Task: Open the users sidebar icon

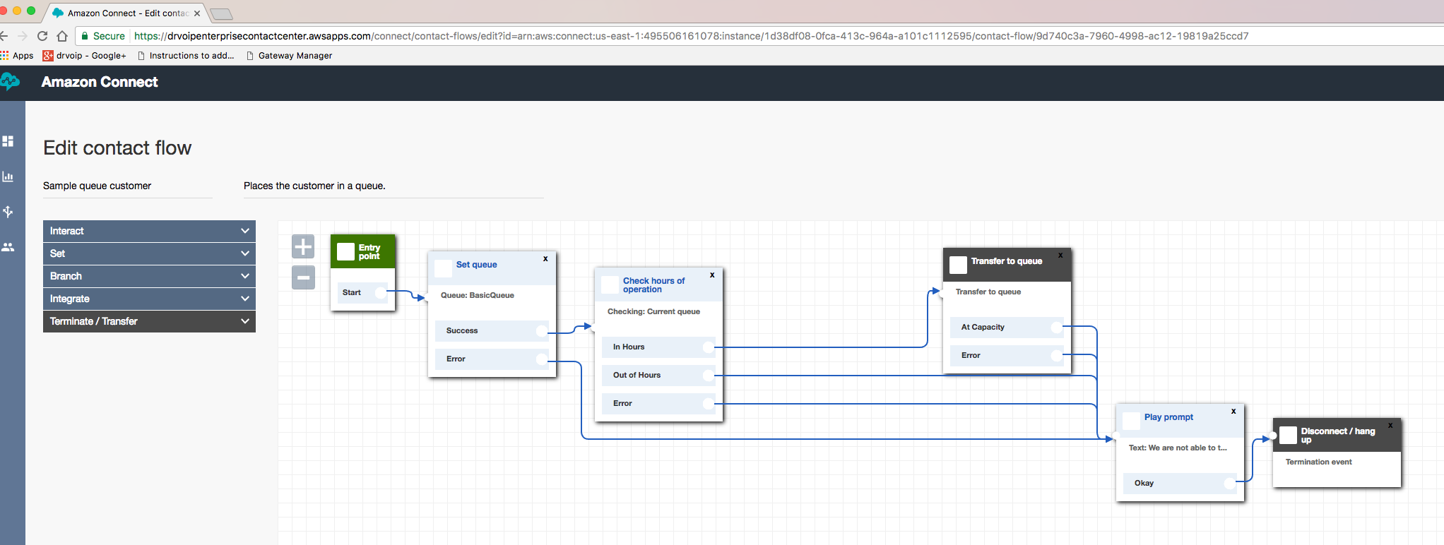Action: 8,247
